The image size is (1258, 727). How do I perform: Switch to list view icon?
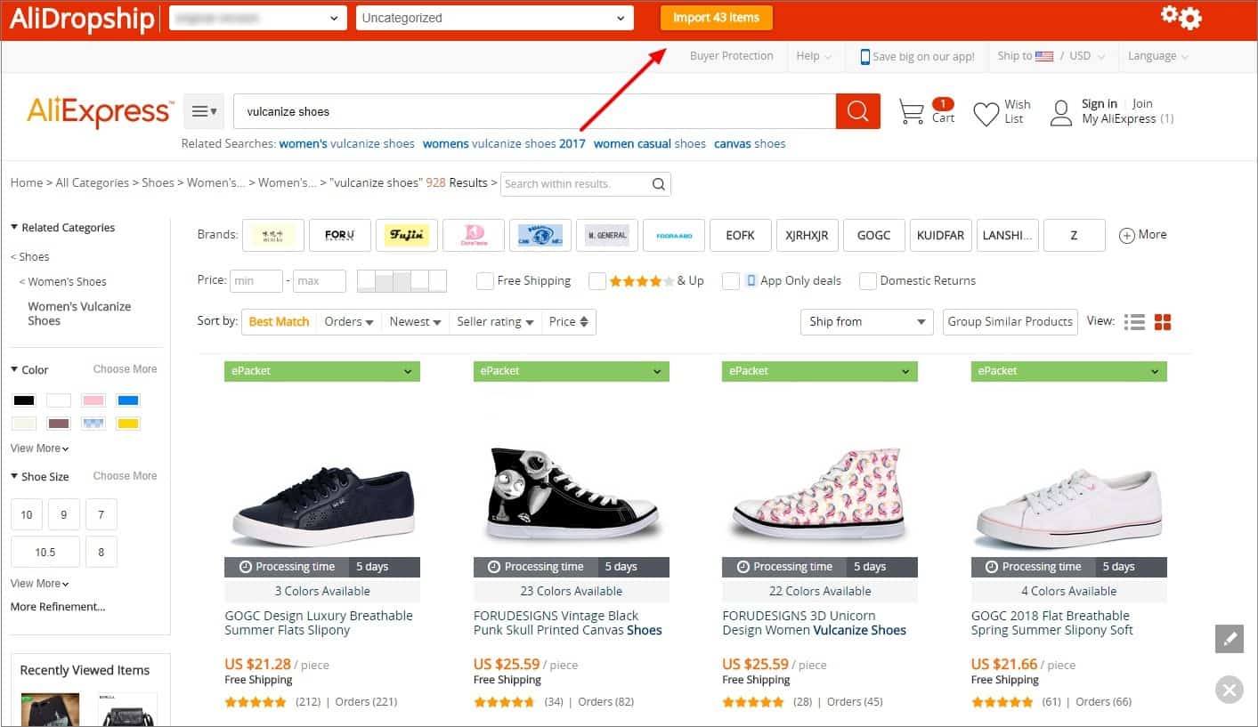click(x=1134, y=322)
